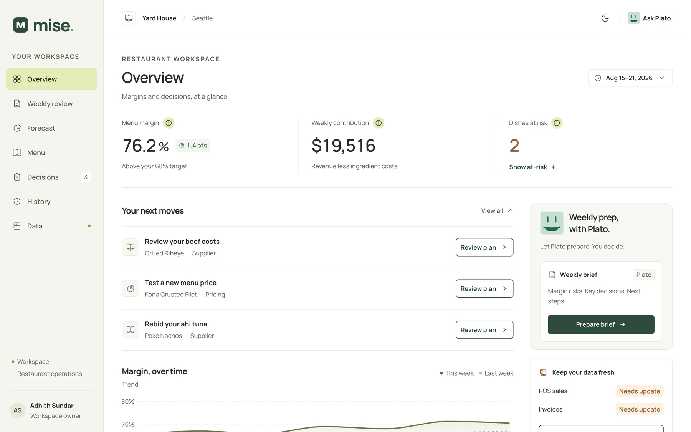
Task: Click Keep your data fresh icon
Action: pyautogui.click(x=543, y=372)
